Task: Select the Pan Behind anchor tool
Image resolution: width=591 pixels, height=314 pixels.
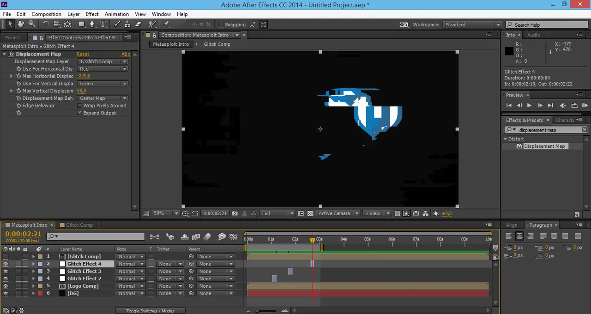Action: click(x=67, y=24)
